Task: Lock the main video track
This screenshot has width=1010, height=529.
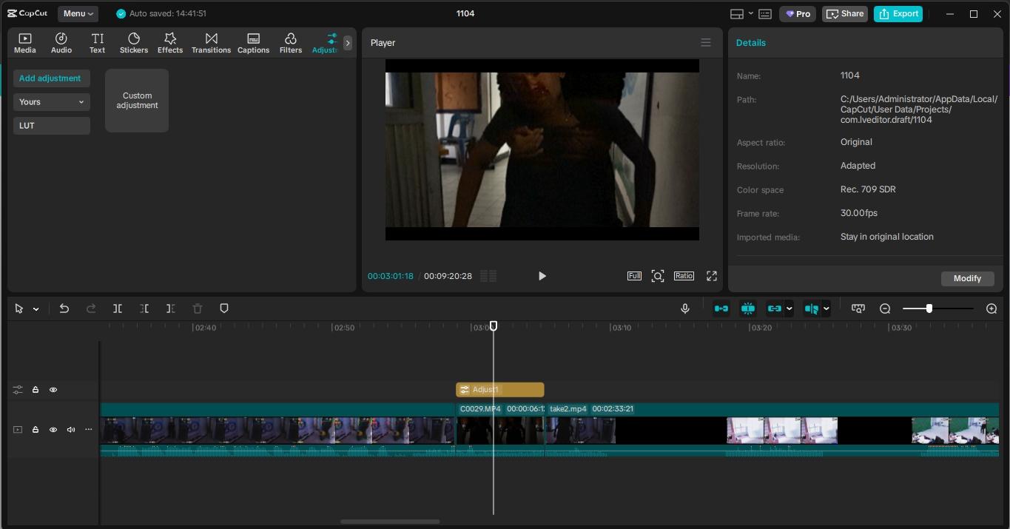Action: (36, 430)
